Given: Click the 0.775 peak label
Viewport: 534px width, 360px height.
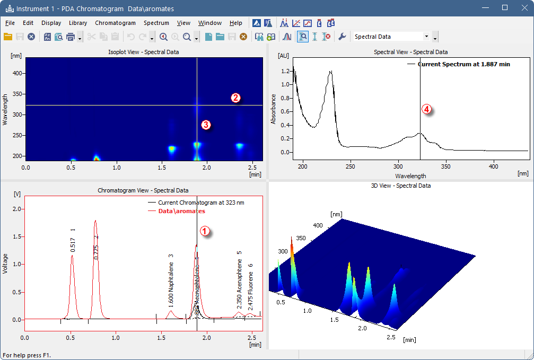Looking at the screenshot, I should pyautogui.click(x=96, y=248).
